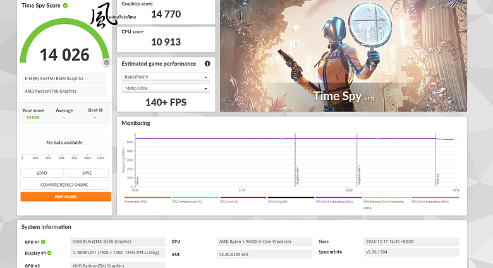The height and width of the screenshot is (268, 493).
Task: Click the Graphics test 1 marker line
Action: tap(295, 160)
